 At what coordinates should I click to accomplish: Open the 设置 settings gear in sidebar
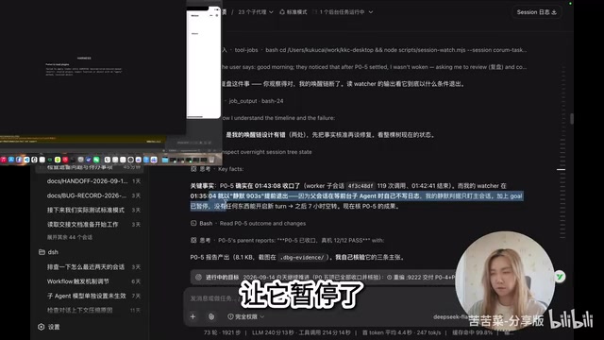(42, 327)
